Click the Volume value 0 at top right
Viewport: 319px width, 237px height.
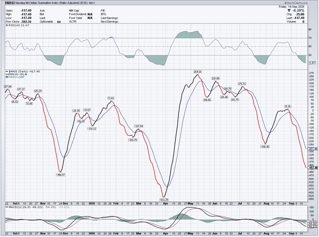(304, 22)
